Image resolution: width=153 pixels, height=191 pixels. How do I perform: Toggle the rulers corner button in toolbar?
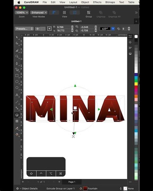pyautogui.click(x=54, y=12)
